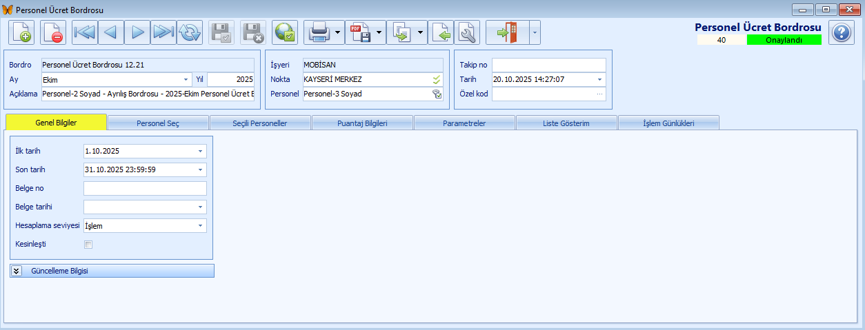Click the delete record icon
The width and height of the screenshot is (865, 330).
(x=53, y=32)
